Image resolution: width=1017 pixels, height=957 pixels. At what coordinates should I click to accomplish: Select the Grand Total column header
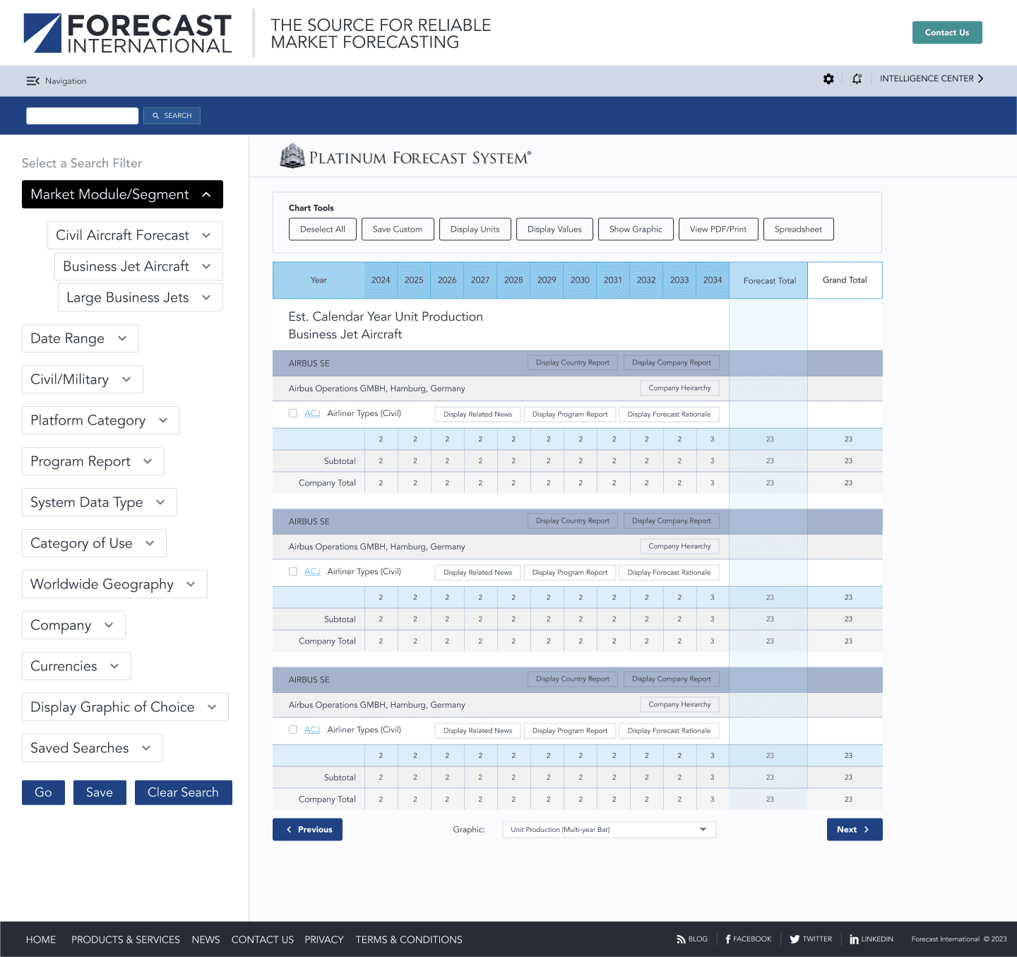845,280
